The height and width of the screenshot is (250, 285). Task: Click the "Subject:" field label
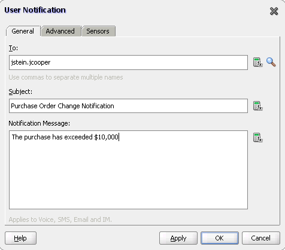(x=20, y=92)
